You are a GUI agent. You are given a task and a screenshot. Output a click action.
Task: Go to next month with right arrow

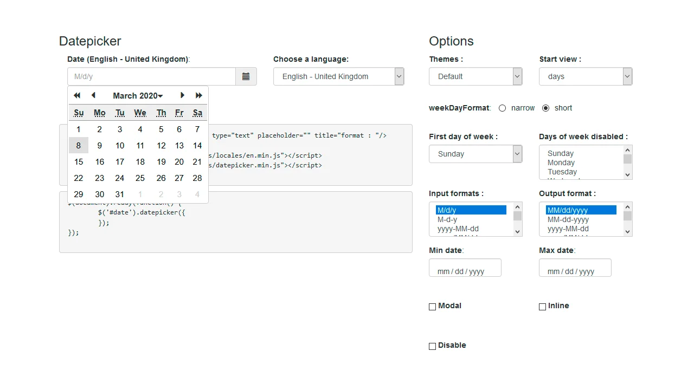click(x=182, y=95)
